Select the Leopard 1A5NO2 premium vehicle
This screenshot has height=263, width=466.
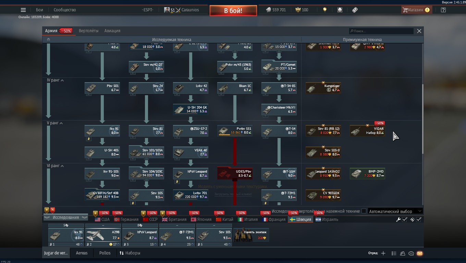pos(323,174)
